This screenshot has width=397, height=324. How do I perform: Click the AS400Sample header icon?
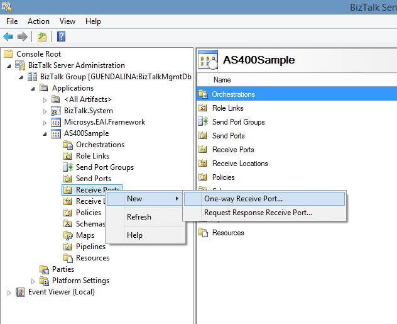coord(208,60)
